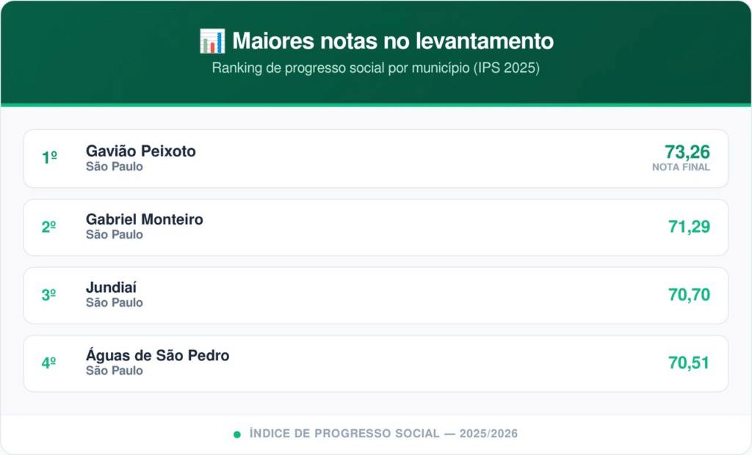Click the 'NOTA FINAL' label
The height and width of the screenshot is (455, 752).
tap(681, 167)
